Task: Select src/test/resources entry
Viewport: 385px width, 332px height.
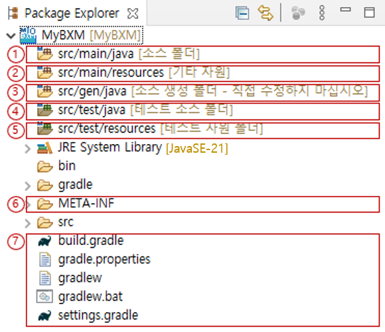Action: [160, 128]
